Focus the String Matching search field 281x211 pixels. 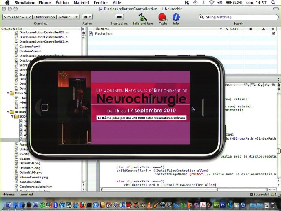238,17
